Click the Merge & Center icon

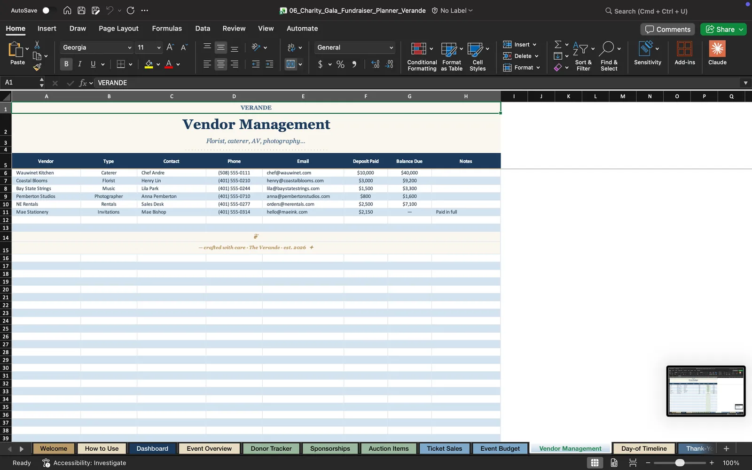pos(291,64)
